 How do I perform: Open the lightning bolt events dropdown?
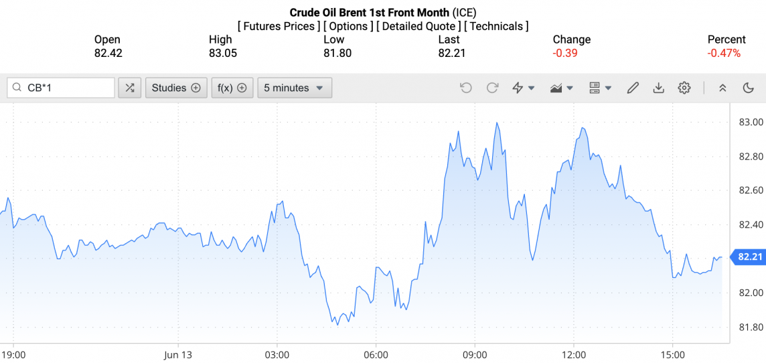pyautogui.click(x=523, y=88)
